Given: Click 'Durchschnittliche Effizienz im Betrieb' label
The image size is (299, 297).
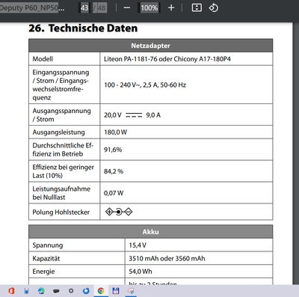Looking at the screenshot, I should (x=63, y=150).
